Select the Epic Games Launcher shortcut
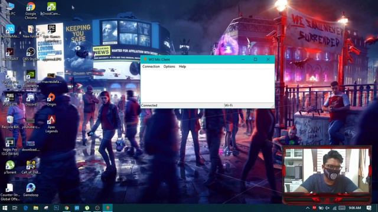This screenshot has width=378, height=212. click(x=51, y=34)
